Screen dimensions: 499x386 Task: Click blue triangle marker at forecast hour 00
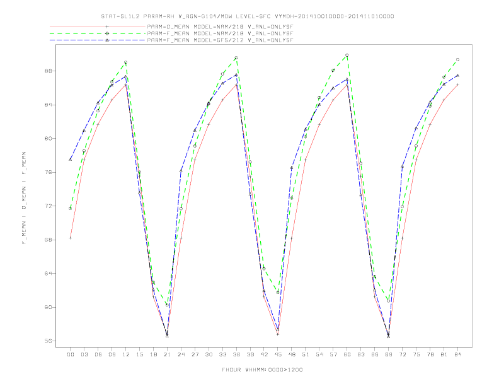(x=71, y=159)
